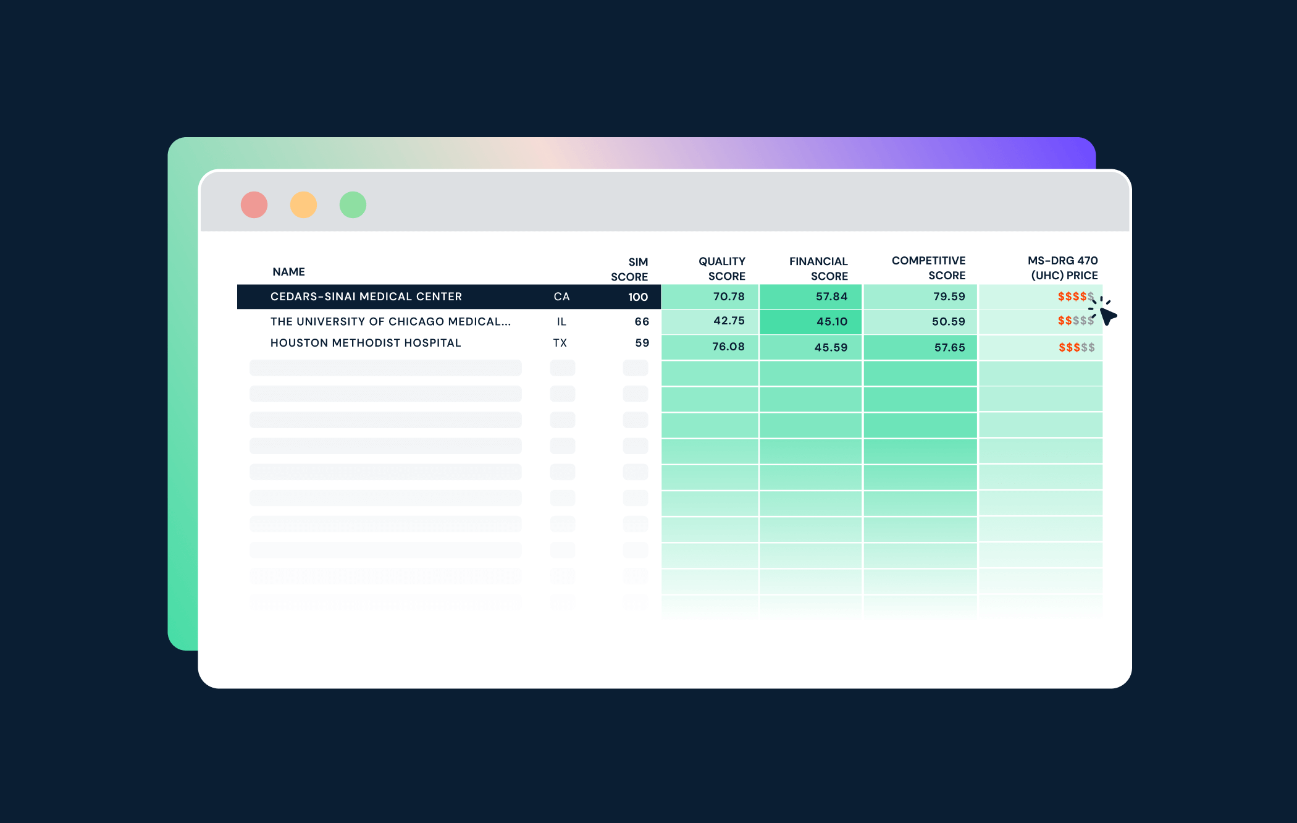Sort by the NAME column header
The height and width of the screenshot is (823, 1297).
(x=288, y=272)
